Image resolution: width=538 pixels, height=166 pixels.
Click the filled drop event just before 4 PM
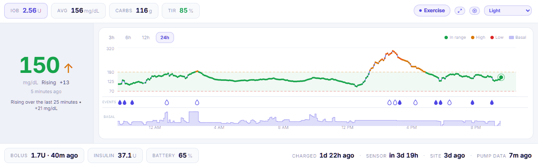coord(400,102)
